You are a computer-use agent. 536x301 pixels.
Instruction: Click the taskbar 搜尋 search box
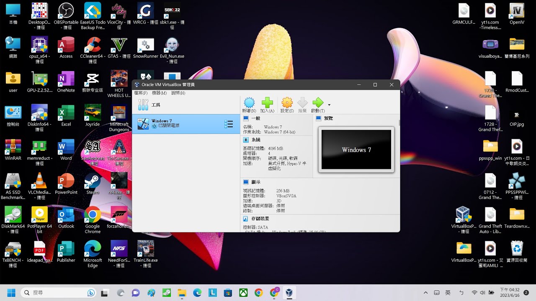(59, 293)
